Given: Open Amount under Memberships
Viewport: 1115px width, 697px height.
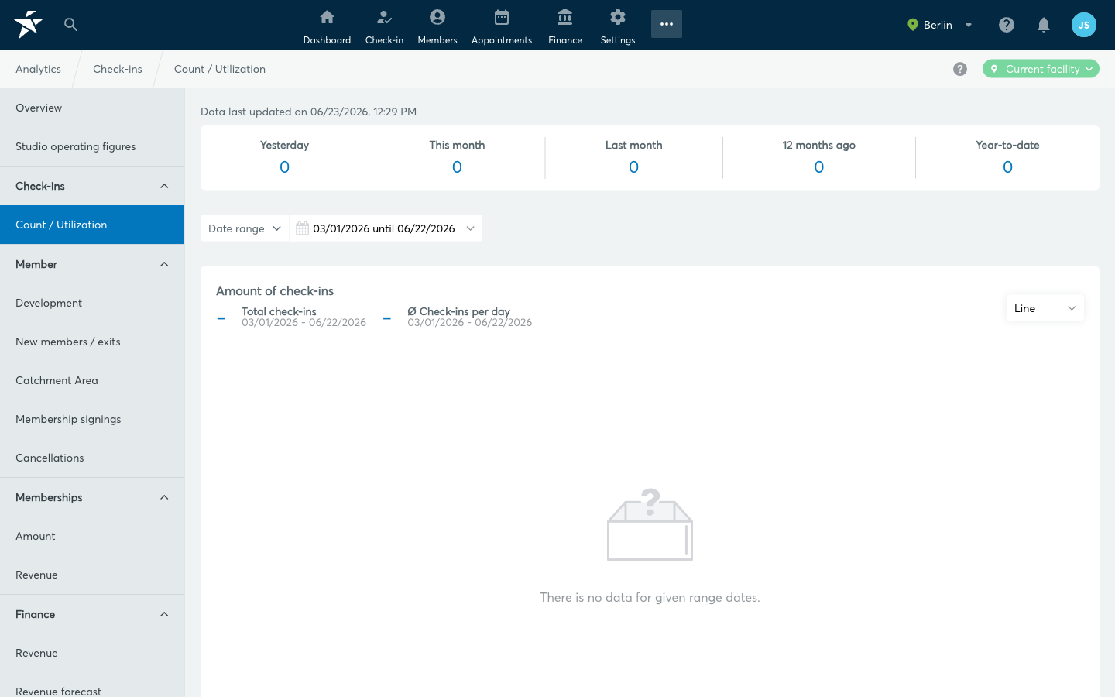Looking at the screenshot, I should point(92,536).
